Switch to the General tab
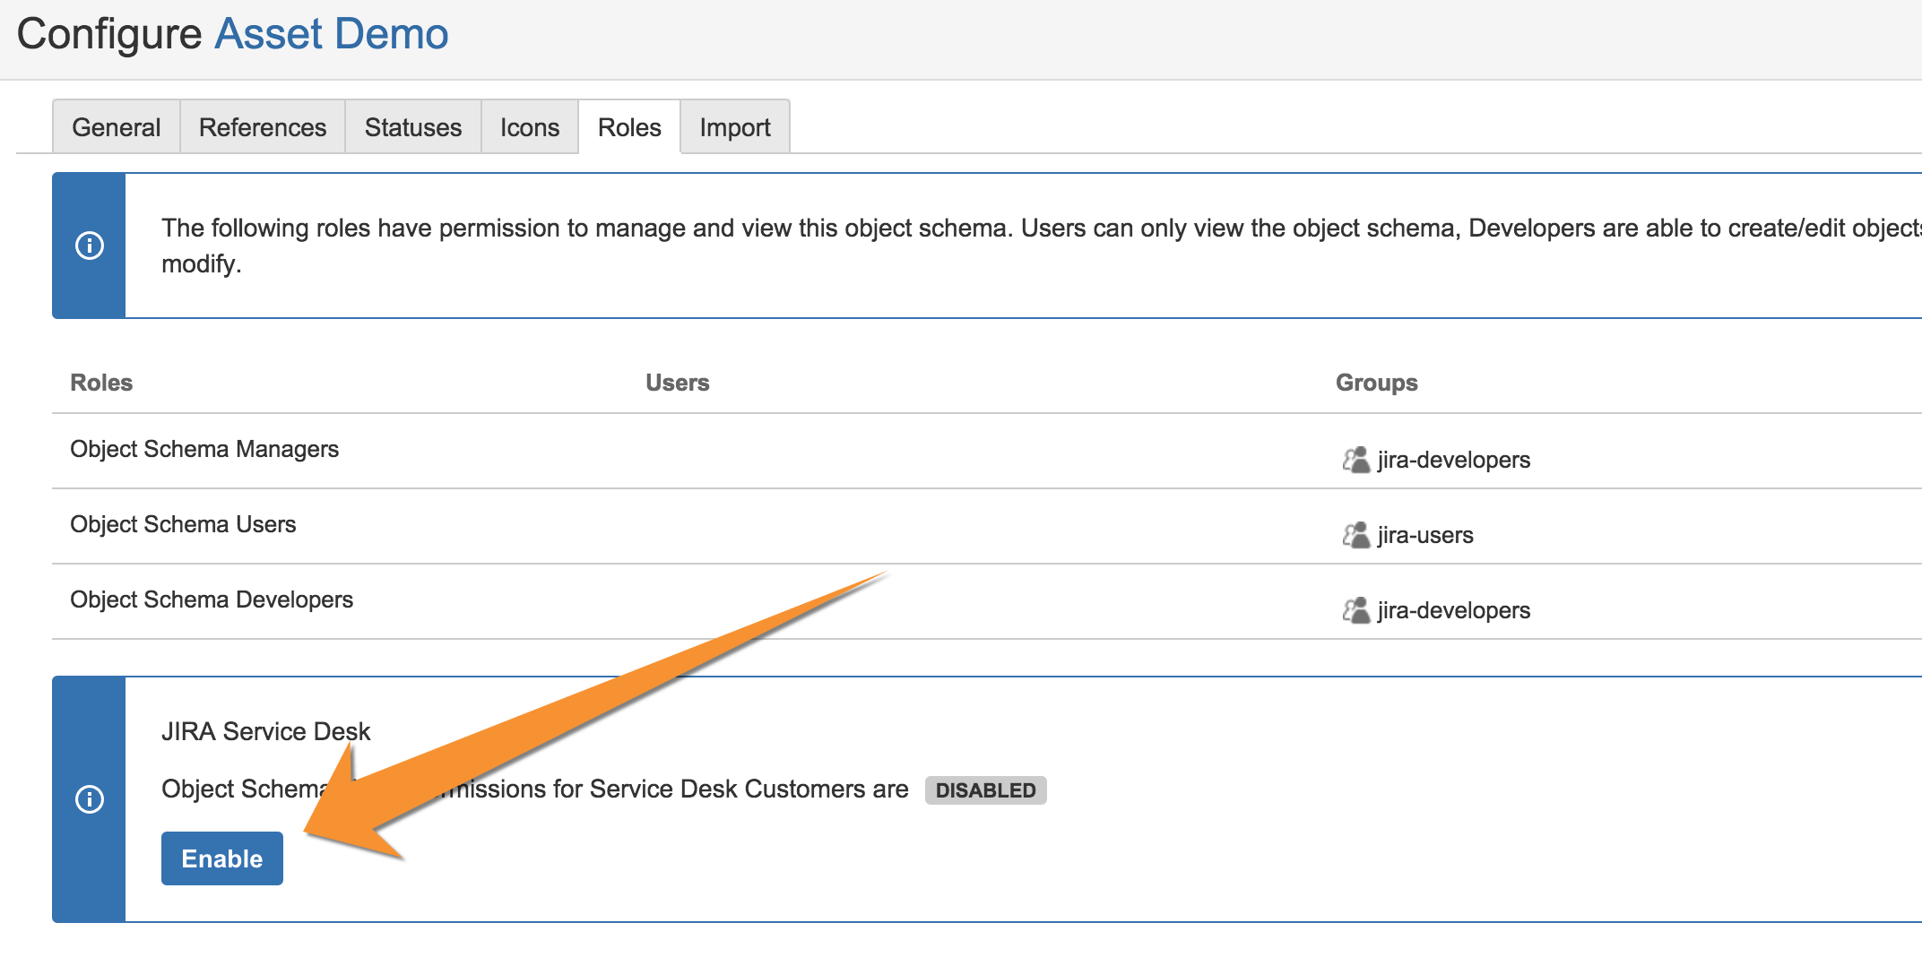The height and width of the screenshot is (966, 1922). tap(115, 126)
